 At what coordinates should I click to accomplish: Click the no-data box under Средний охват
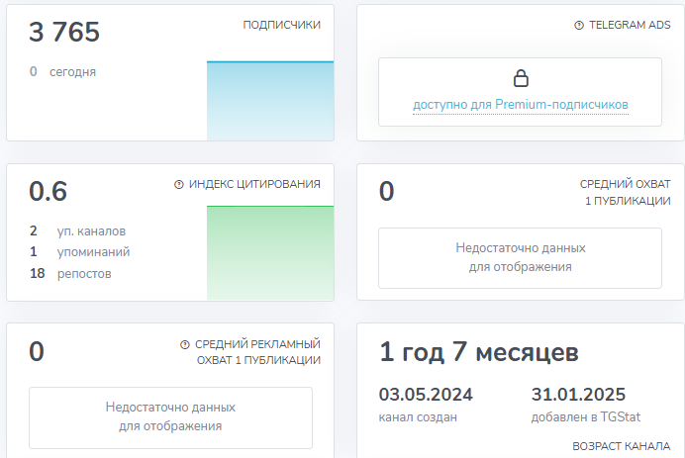(520, 257)
